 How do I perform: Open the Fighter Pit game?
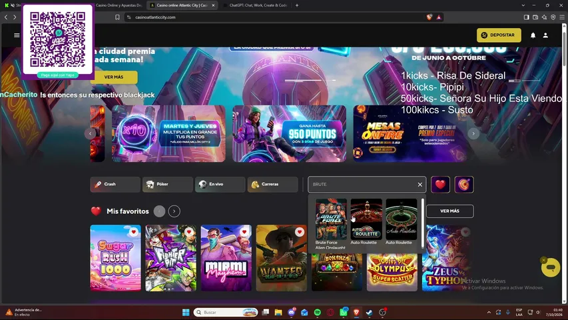170,258
